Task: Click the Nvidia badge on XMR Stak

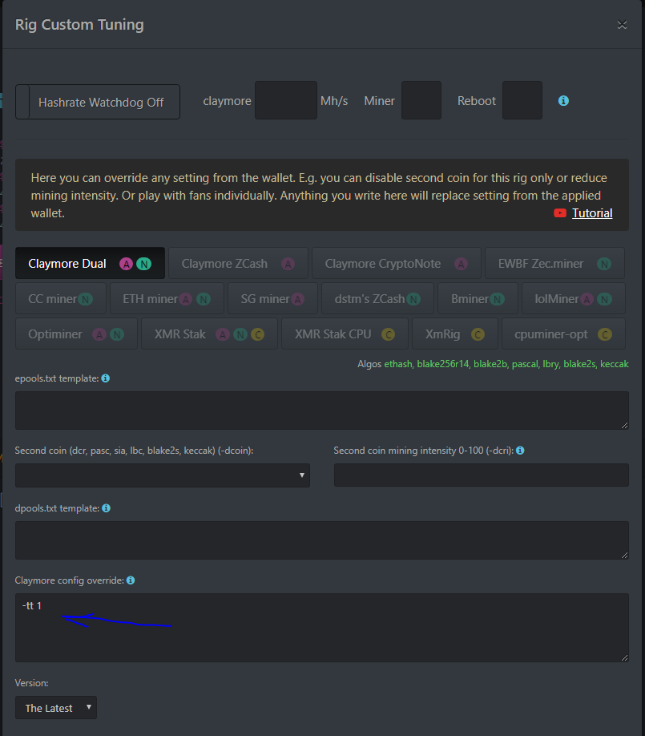Action: (240, 334)
